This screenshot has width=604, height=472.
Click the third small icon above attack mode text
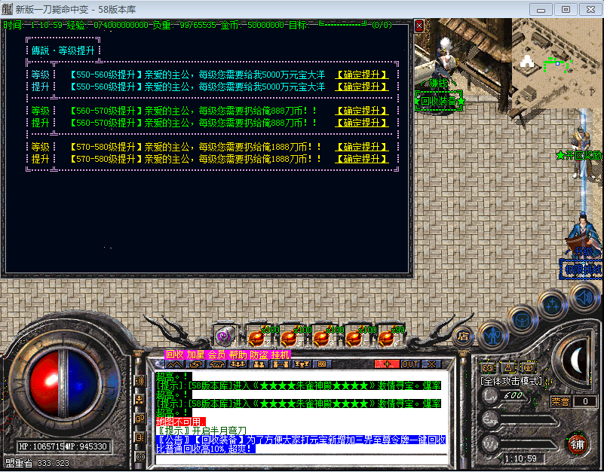point(529,368)
